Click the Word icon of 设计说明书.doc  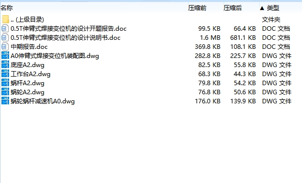[x=5, y=38]
